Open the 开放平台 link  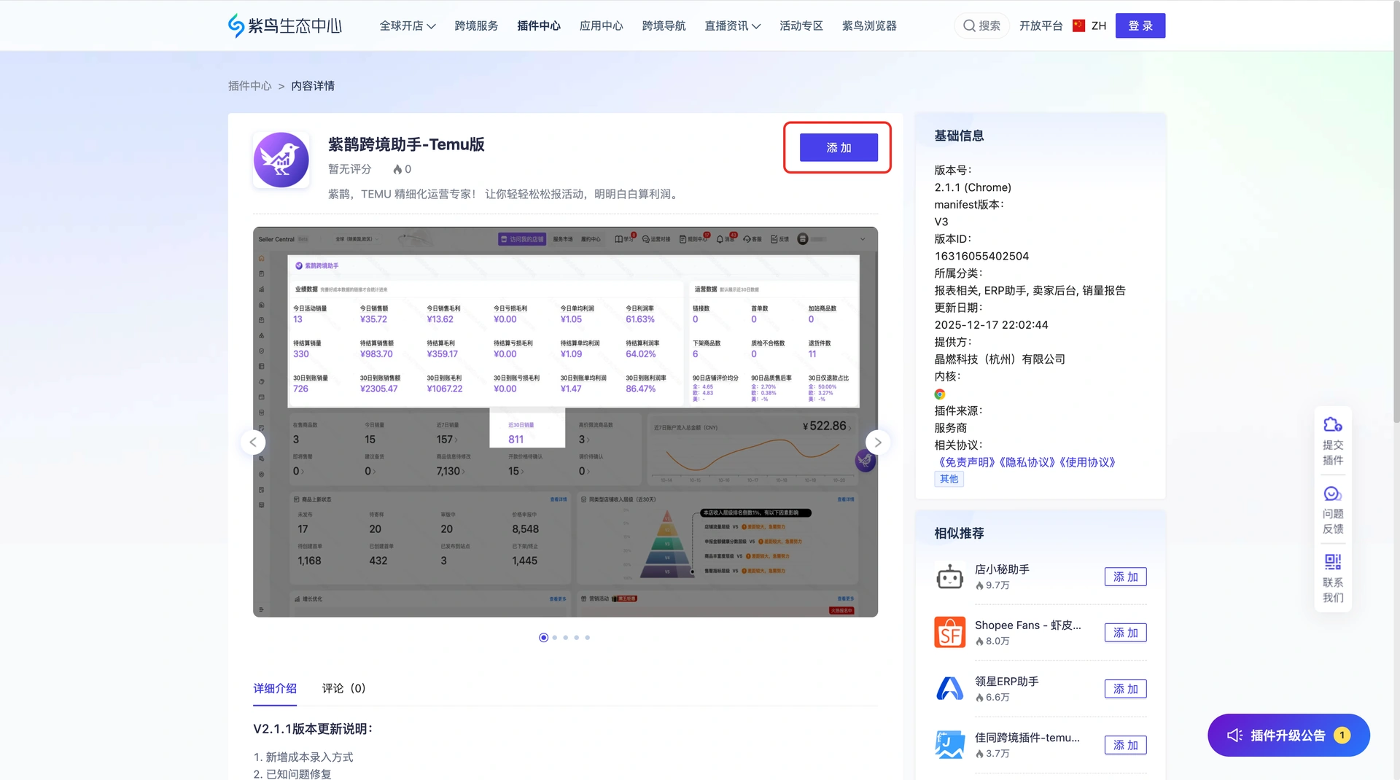(1041, 26)
